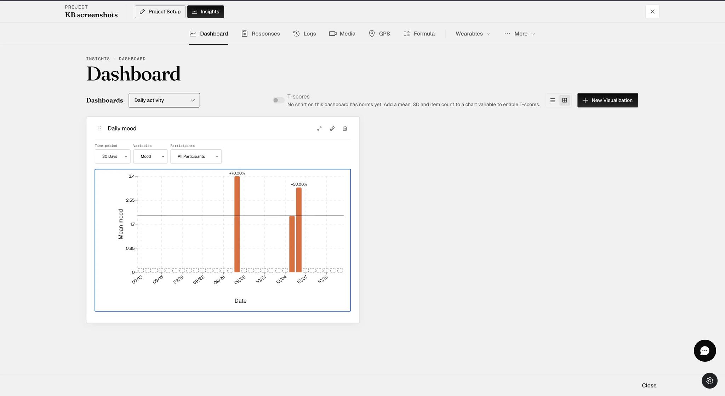
Task: Open the Mood variables dropdown
Action: [x=150, y=156]
